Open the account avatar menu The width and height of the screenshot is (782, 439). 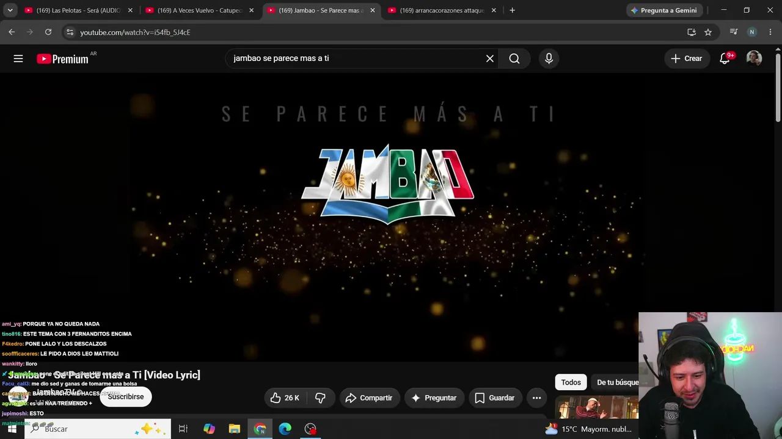coord(754,59)
